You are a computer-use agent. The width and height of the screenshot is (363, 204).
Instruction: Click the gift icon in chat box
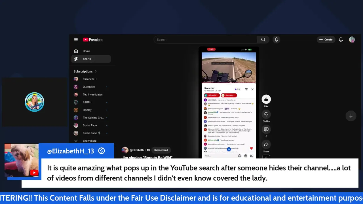coord(246,156)
